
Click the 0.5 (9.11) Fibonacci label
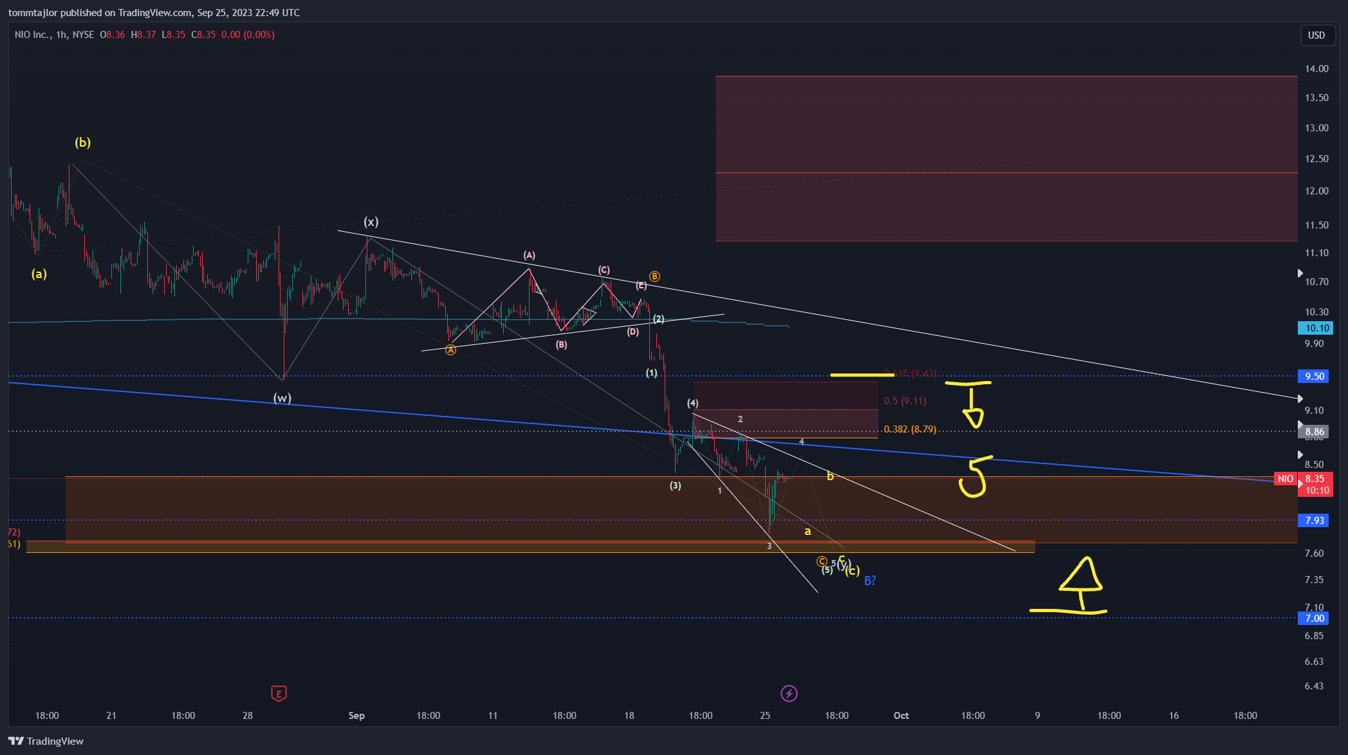905,401
